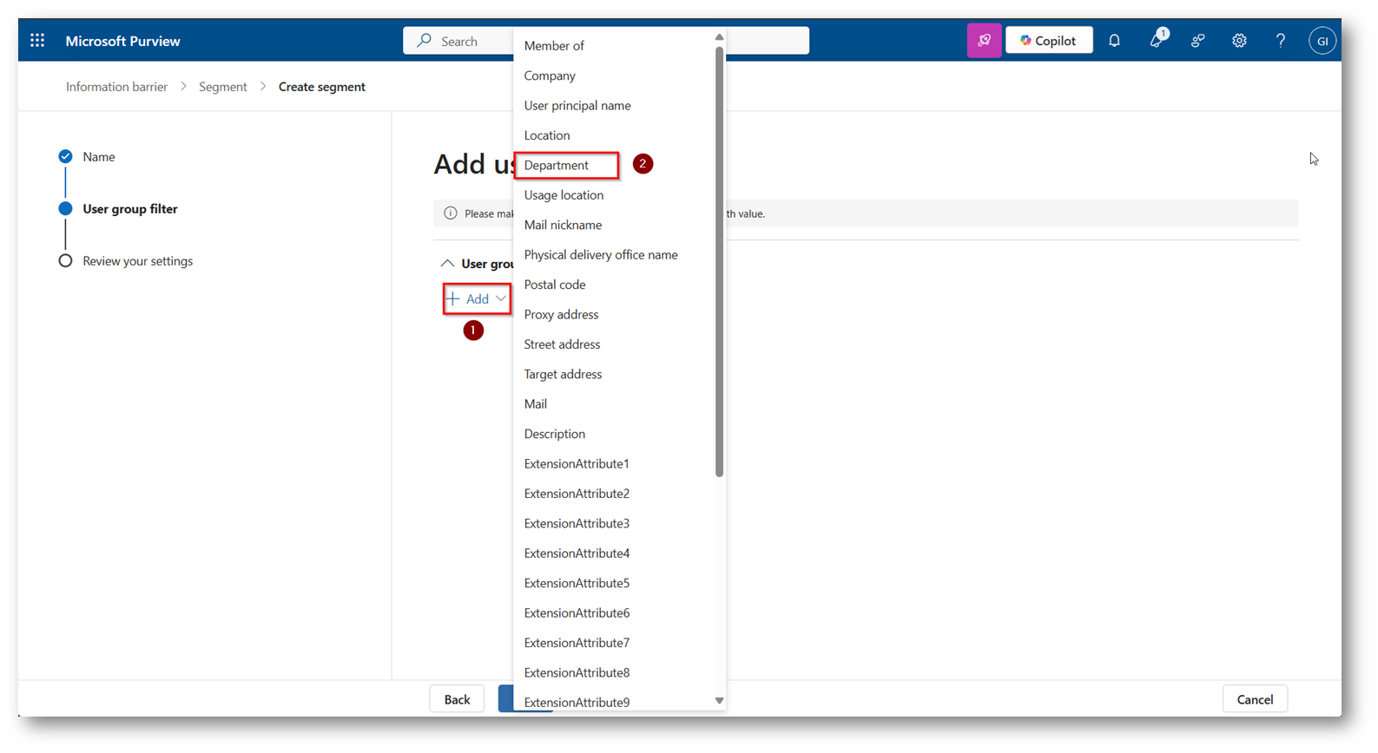Click the menu scrollbar up arrow
The width and height of the screenshot is (1378, 753).
point(719,37)
